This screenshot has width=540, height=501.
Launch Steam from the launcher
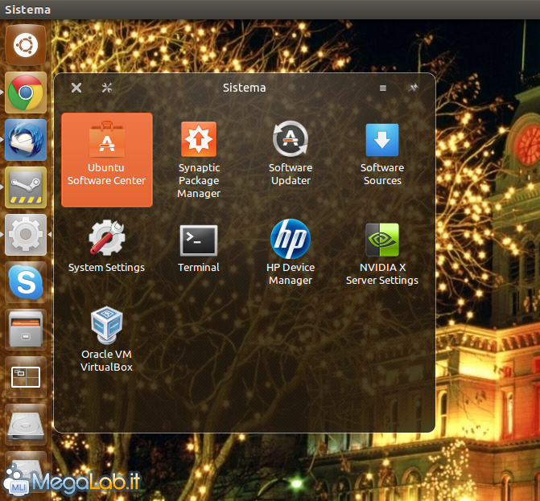(x=26, y=187)
